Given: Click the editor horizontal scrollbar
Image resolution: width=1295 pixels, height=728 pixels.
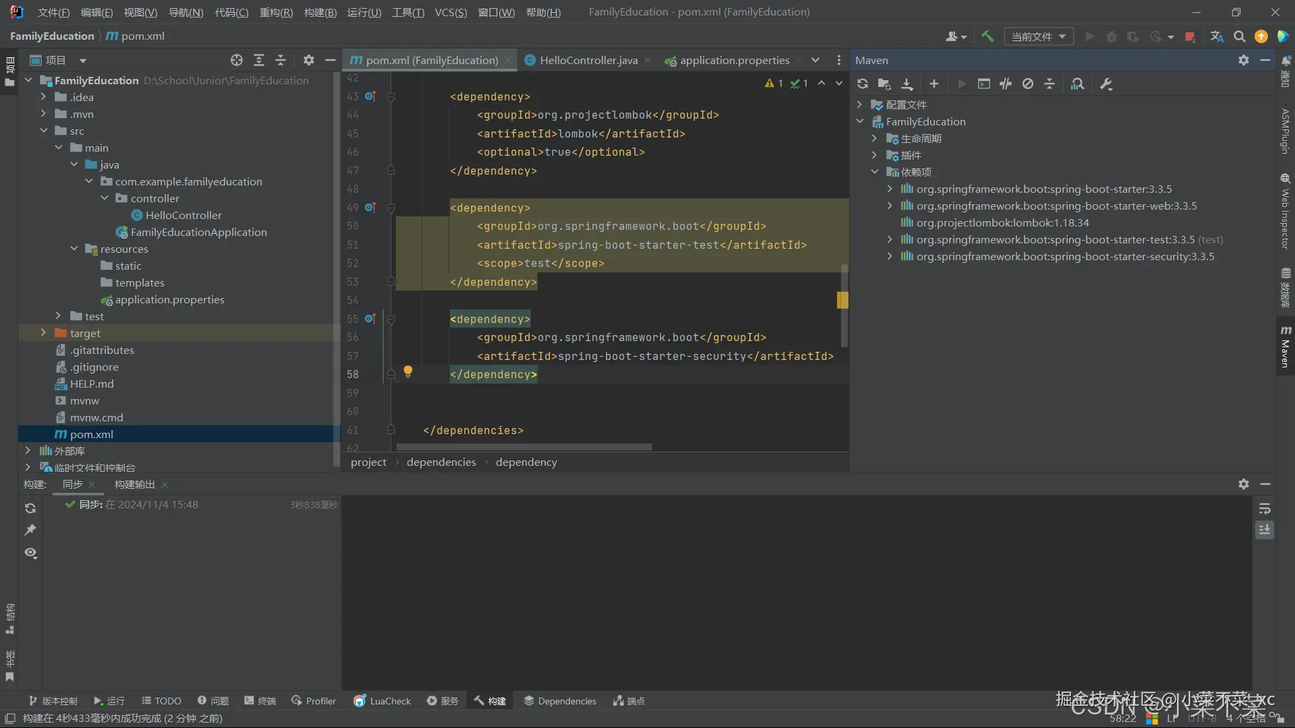Looking at the screenshot, I should 524,446.
